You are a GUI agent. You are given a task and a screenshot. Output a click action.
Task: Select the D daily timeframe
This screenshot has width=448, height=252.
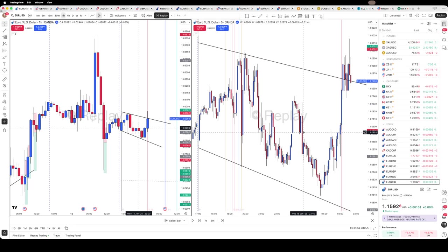coord(73,15)
